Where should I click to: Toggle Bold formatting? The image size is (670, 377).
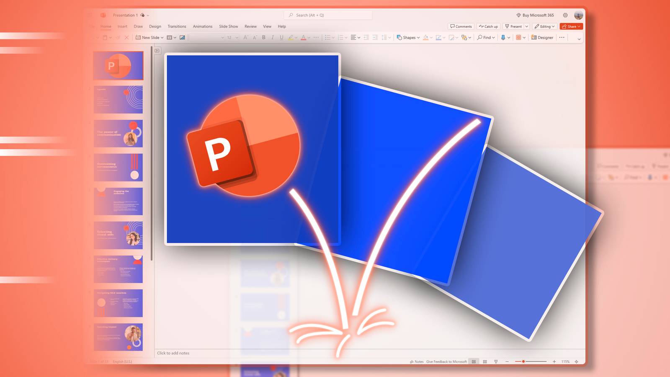[x=264, y=37]
